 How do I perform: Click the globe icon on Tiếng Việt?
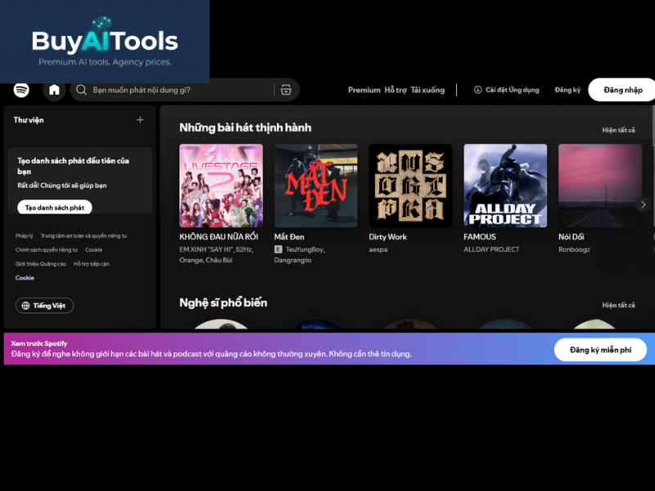[x=25, y=305]
